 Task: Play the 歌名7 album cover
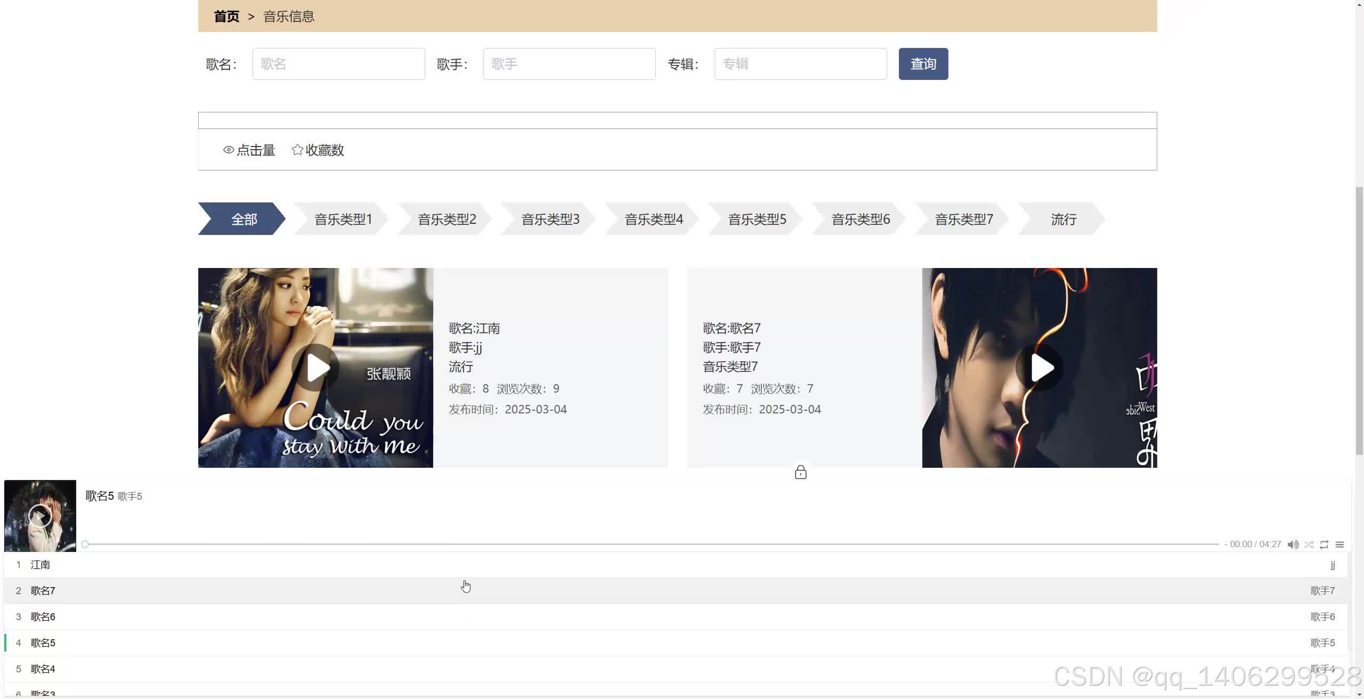[x=1039, y=368]
